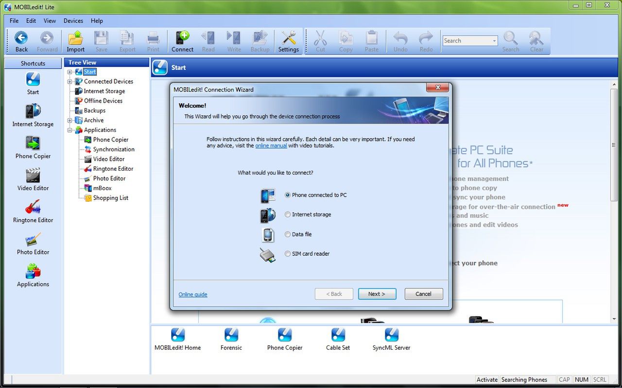Collapse the Applications tree node
This screenshot has height=388, width=622.
coord(69,130)
